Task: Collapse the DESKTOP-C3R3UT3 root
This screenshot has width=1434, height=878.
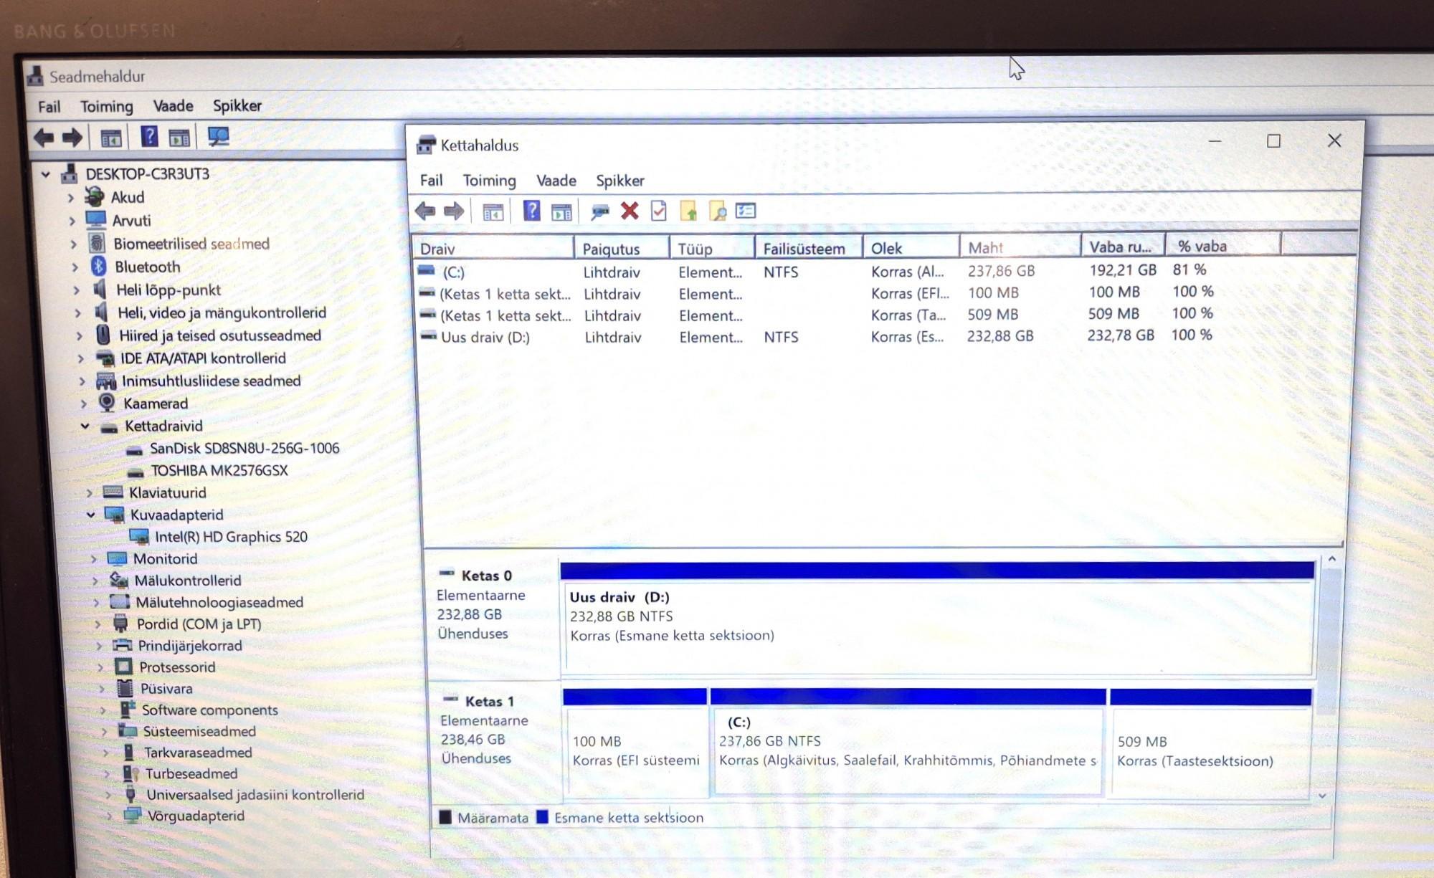Action: [45, 174]
